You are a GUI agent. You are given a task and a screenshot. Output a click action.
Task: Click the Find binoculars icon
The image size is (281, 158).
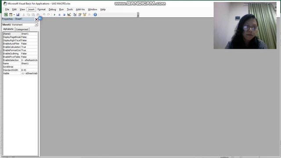pyautogui.click(x=38, y=14)
